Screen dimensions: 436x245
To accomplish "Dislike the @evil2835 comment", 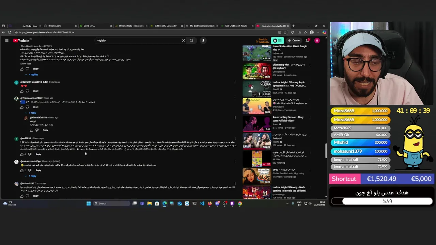I will (x=30, y=154).
